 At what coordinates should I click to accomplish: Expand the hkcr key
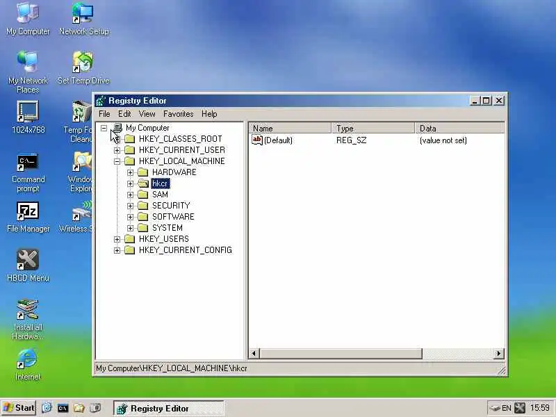point(130,183)
